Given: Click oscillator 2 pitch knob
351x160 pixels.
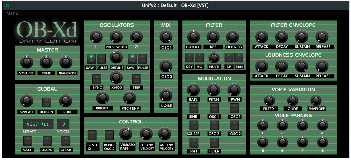Looking at the screenshot, I should (136, 37).
